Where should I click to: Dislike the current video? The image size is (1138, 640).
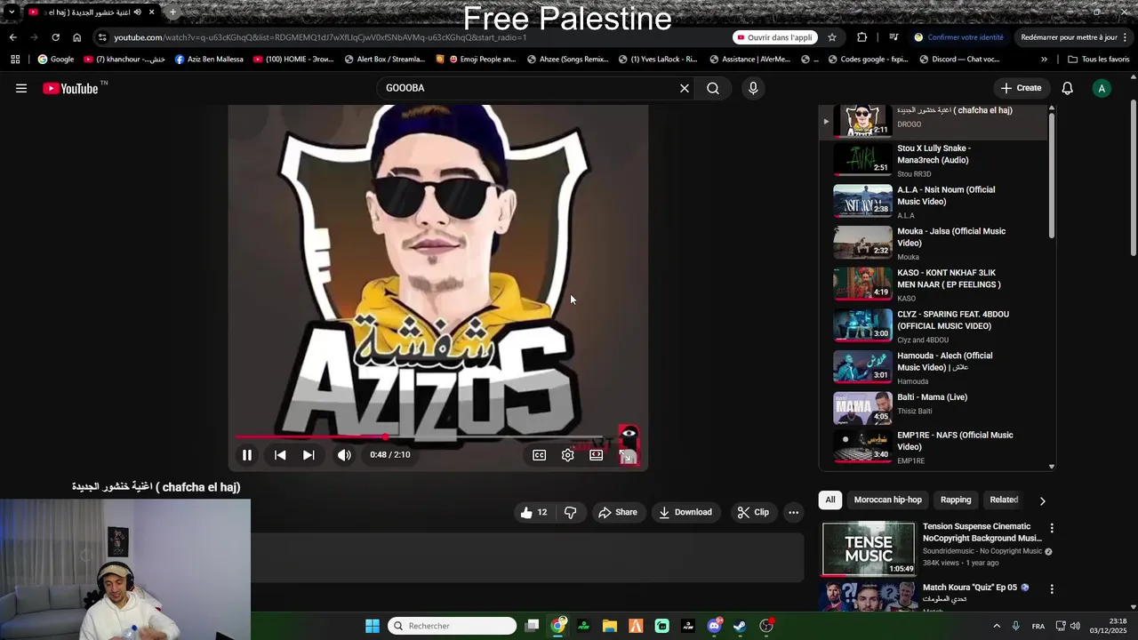coord(571,512)
